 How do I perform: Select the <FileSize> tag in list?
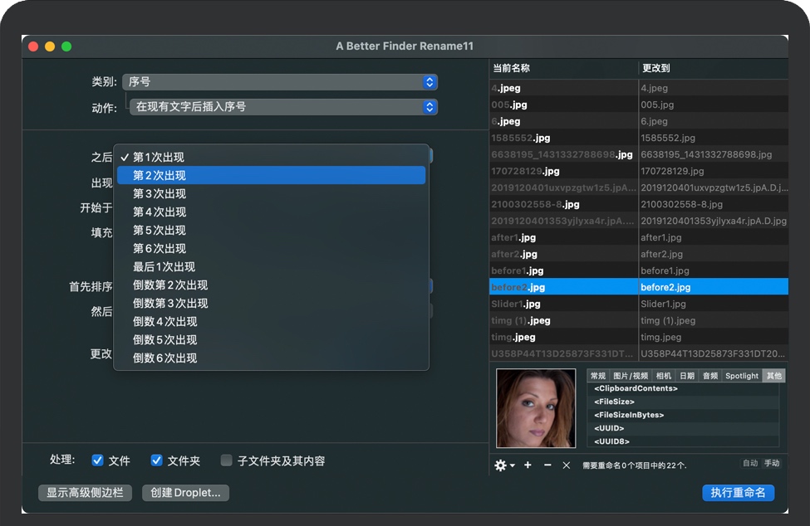point(615,402)
